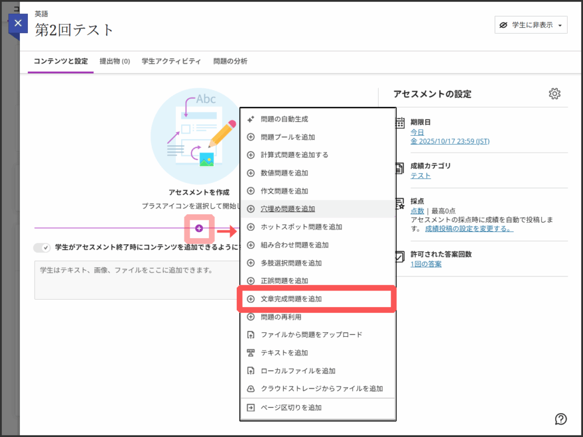
Task: Select 多肢選択問題を追加 in the menu
Action: pos(291,263)
